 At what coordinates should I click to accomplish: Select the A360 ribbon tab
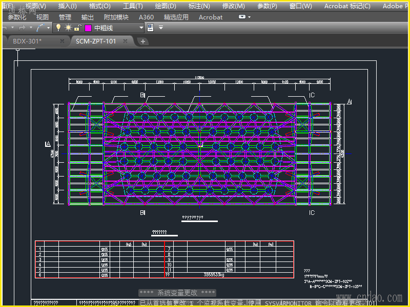(146, 17)
